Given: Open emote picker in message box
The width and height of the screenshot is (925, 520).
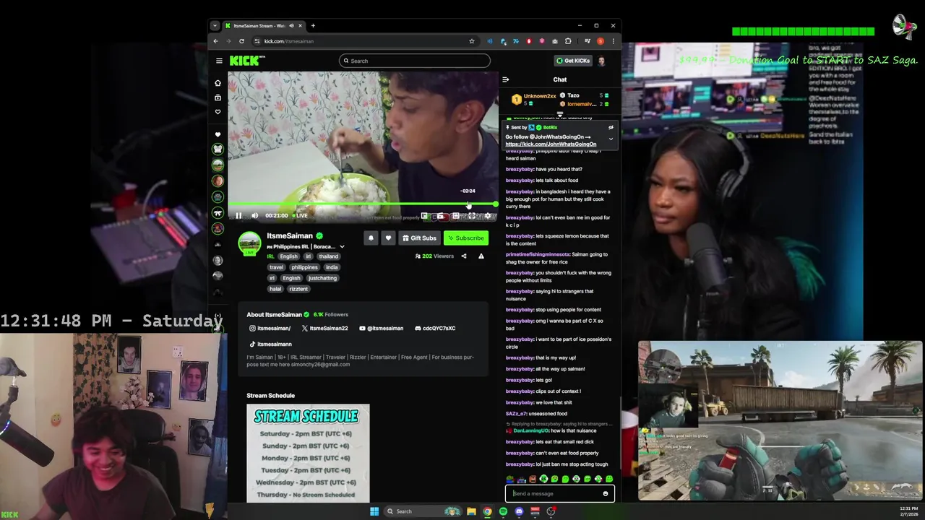Looking at the screenshot, I should [606, 494].
